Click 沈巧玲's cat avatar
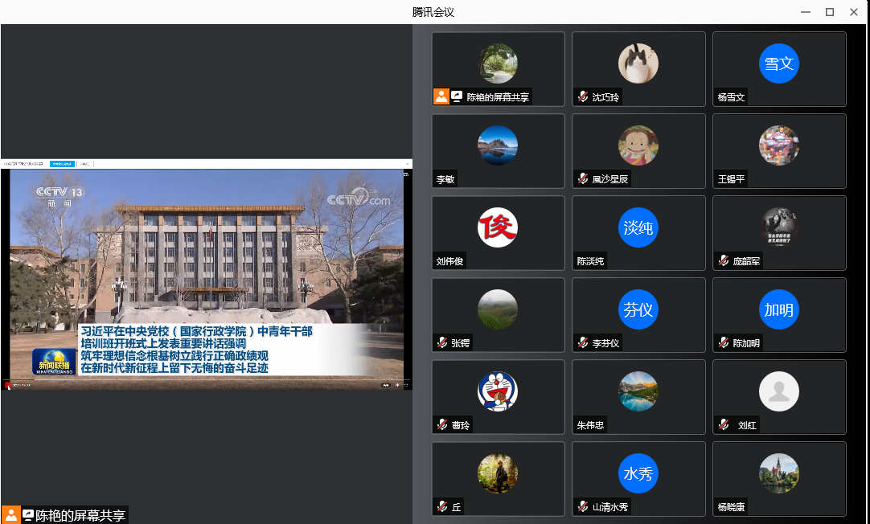The width and height of the screenshot is (870, 524). (638, 63)
